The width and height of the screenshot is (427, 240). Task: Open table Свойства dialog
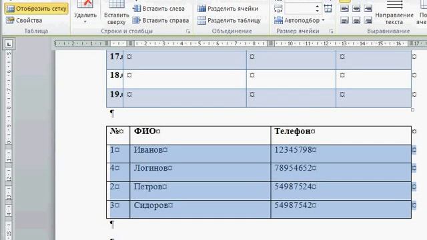pos(24,21)
